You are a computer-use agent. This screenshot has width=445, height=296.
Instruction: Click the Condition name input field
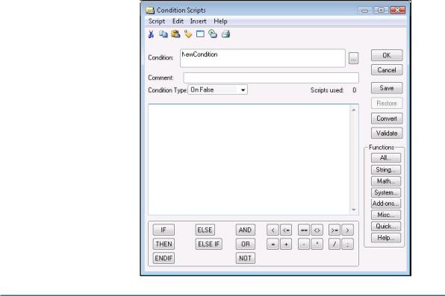pyautogui.click(x=263, y=58)
